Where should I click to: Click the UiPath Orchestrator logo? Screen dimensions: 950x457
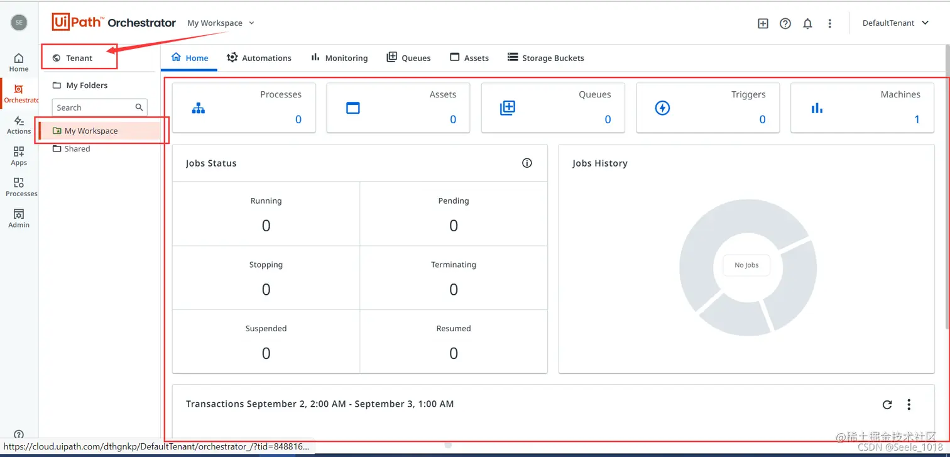[114, 23]
